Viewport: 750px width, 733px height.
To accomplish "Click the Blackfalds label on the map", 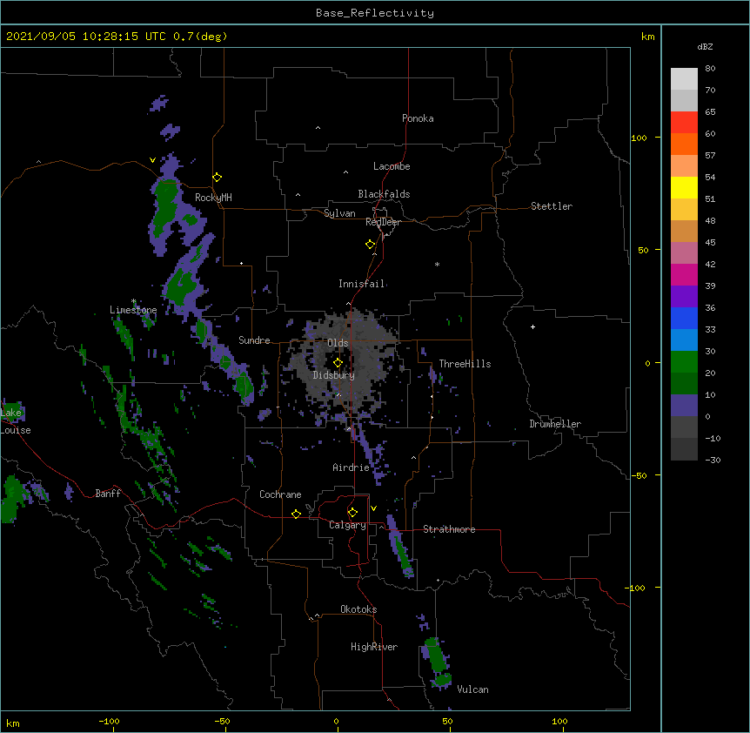I will (384, 194).
